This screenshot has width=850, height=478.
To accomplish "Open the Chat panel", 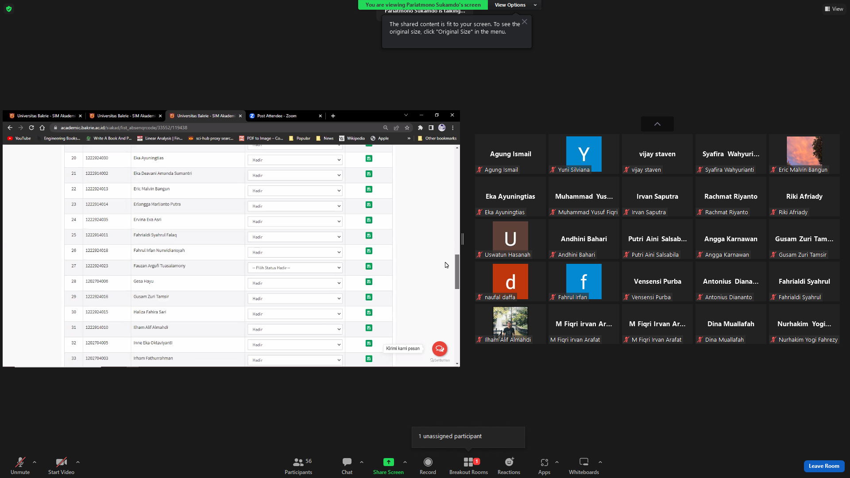I will tap(347, 466).
